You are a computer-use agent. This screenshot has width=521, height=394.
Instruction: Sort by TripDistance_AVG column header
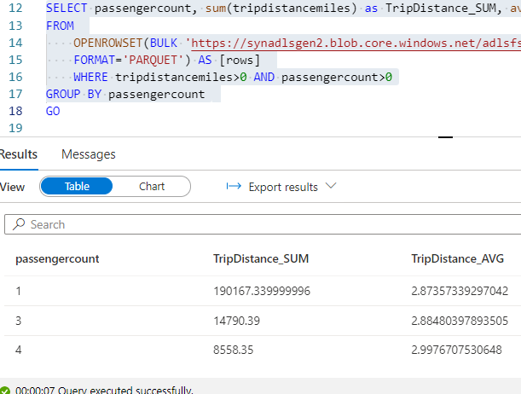click(458, 258)
